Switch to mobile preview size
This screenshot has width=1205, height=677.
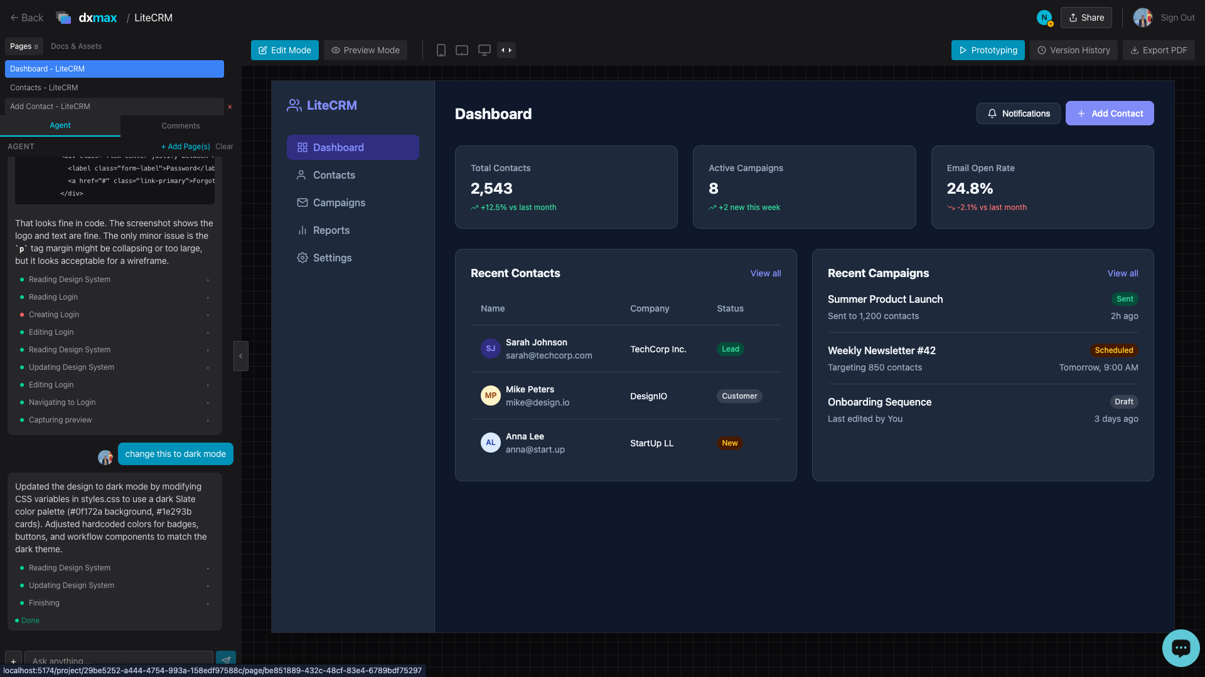441,50
